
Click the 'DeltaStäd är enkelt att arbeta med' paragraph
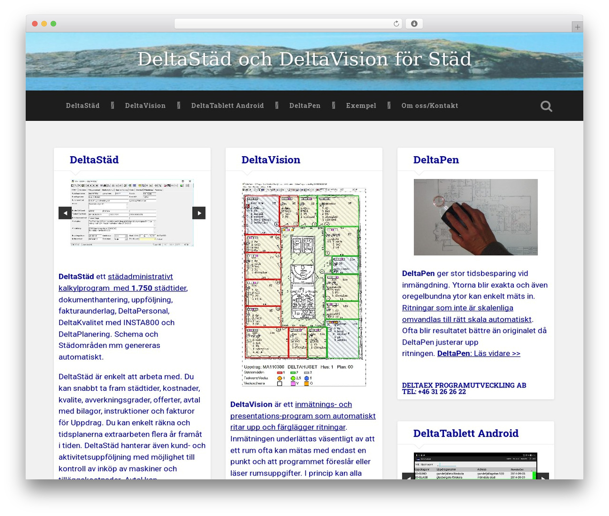tap(132, 426)
